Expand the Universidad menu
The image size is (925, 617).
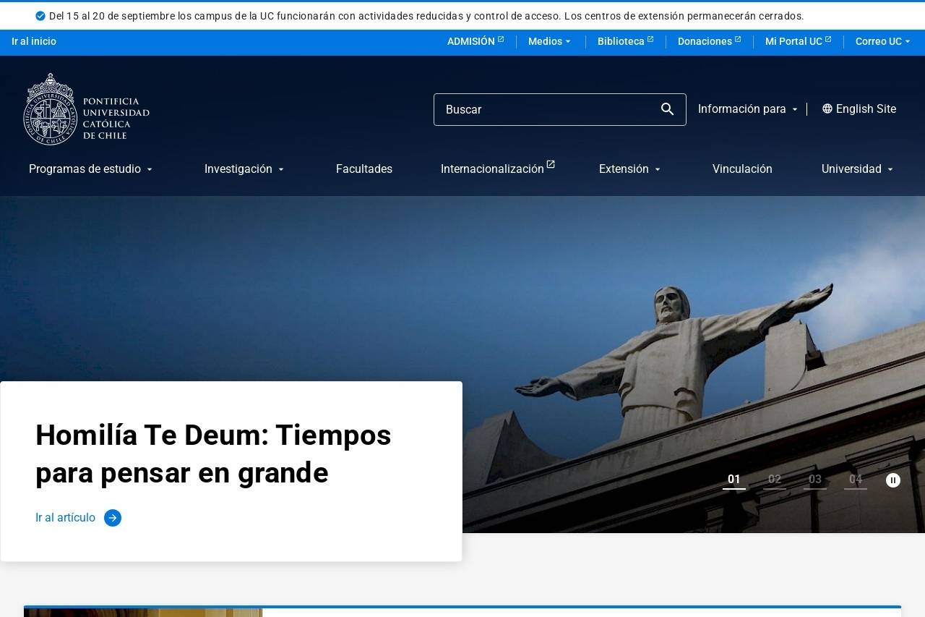858,169
